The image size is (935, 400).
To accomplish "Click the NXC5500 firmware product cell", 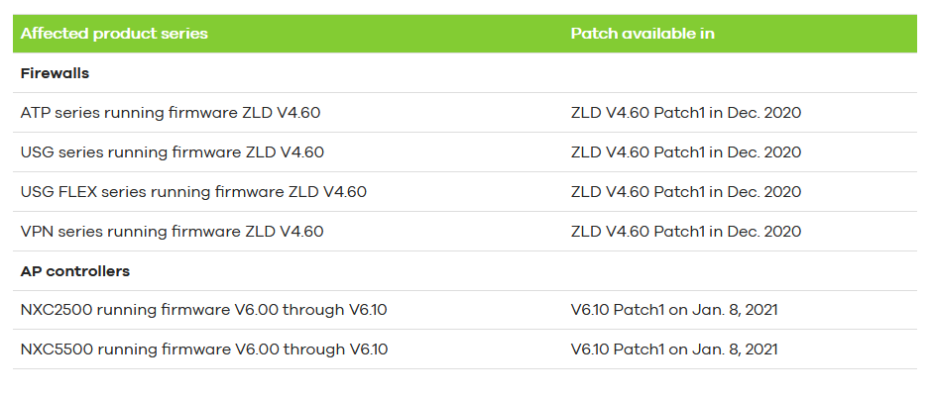I will pos(203,350).
